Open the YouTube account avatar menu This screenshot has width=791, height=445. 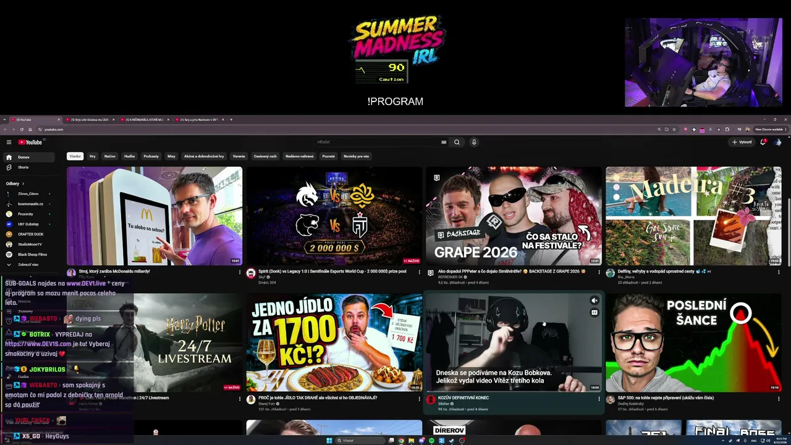pos(778,142)
